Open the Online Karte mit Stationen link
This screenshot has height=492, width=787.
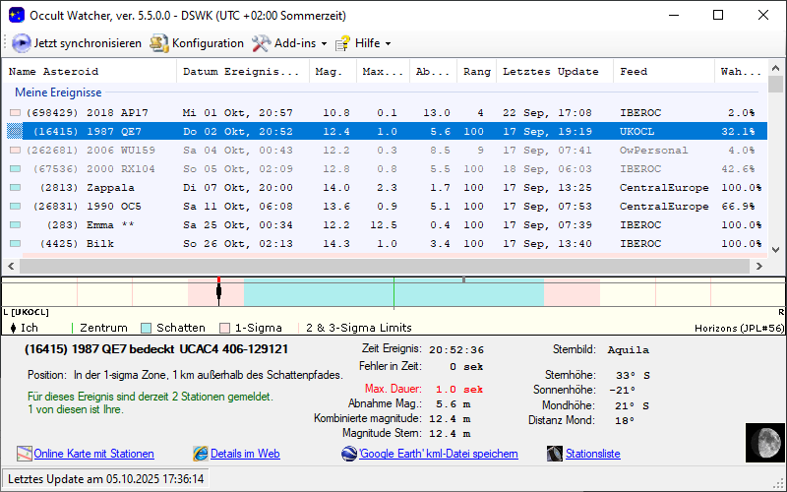pos(93,454)
